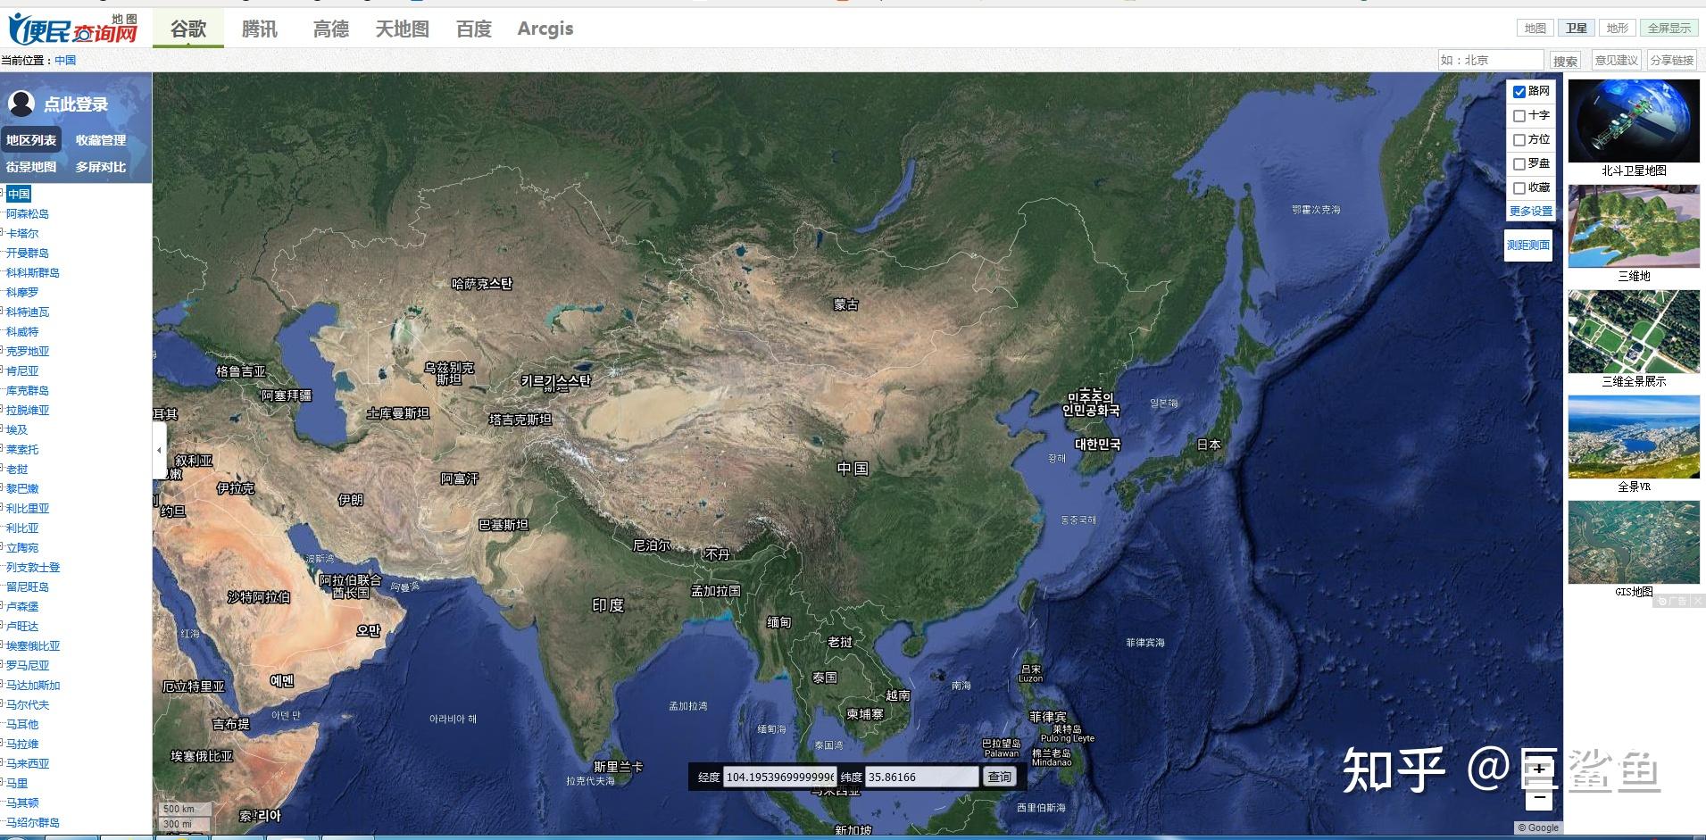Open the 地区列表 region list tab
This screenshot has height=840, width=1706.
[x=31, y=140]
